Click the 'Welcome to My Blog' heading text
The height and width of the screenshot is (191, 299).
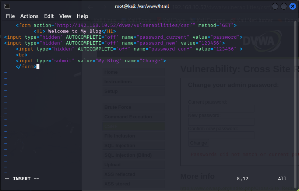(74, 31)
